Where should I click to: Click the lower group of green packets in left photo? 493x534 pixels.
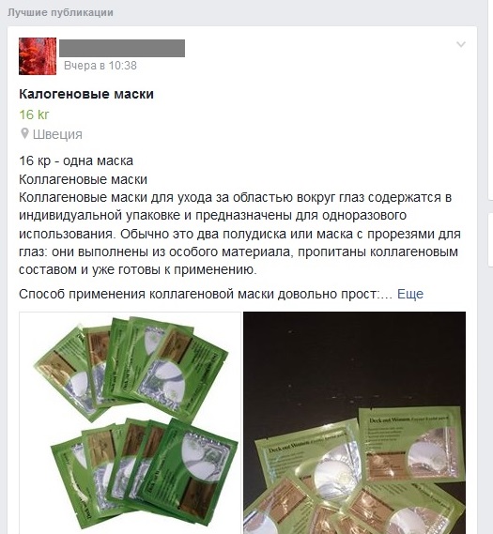tap(143, 473)
